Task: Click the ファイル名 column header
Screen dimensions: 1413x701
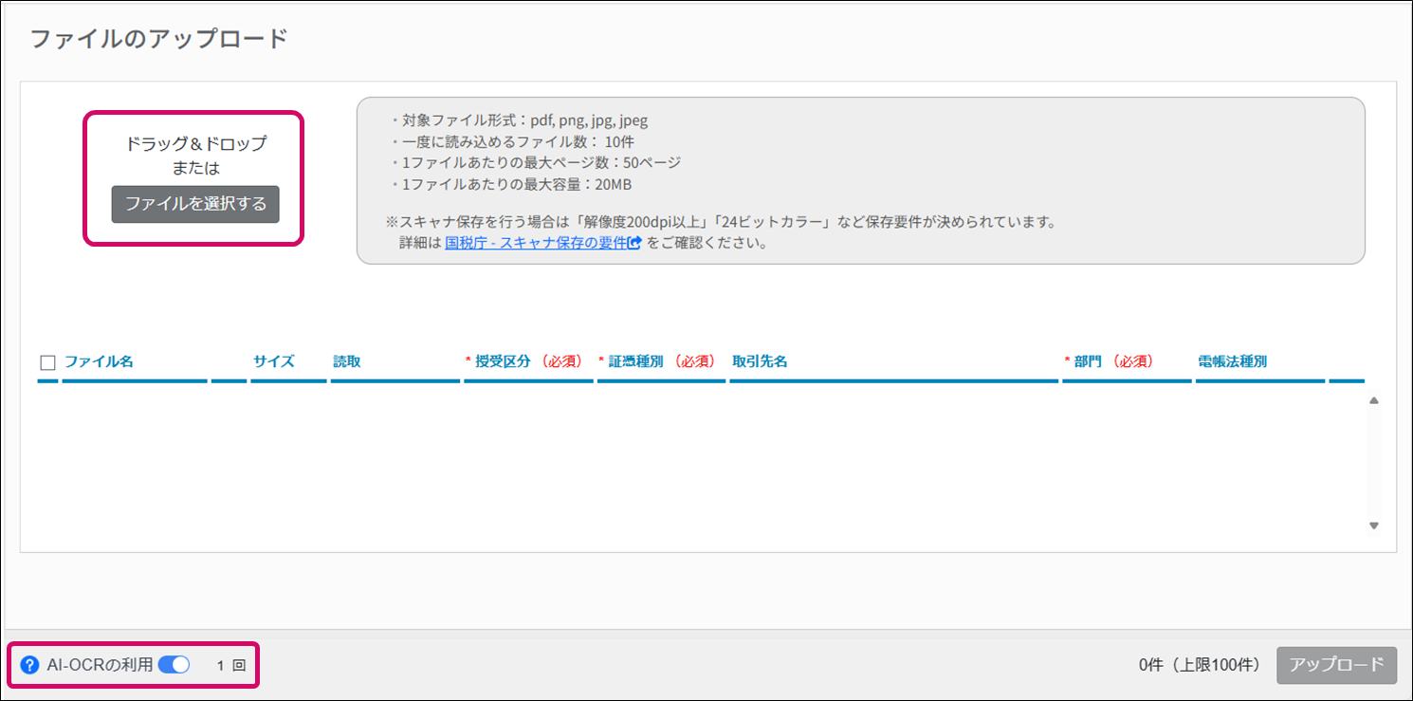Action: pyautogui.click(x=99, y=361)
